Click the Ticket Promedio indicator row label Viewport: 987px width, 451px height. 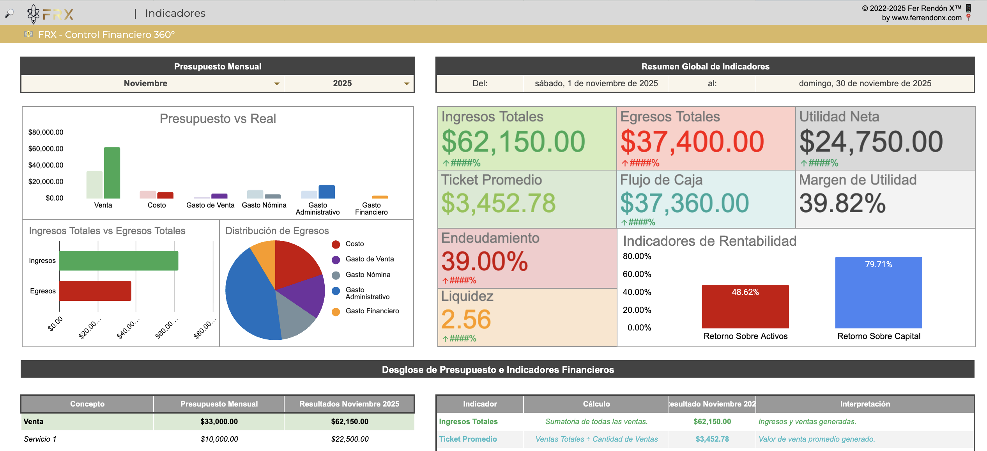coord(468,439)
